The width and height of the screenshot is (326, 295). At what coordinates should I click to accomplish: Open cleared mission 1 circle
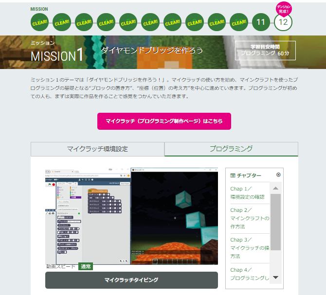[39, 22]
